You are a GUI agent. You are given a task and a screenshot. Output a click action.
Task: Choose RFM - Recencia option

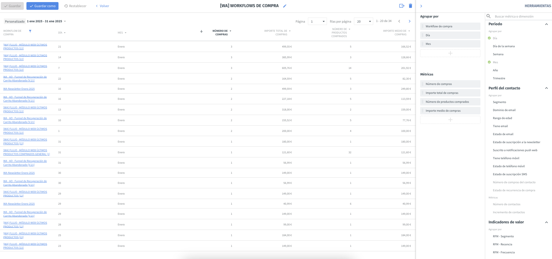[502, 244]
